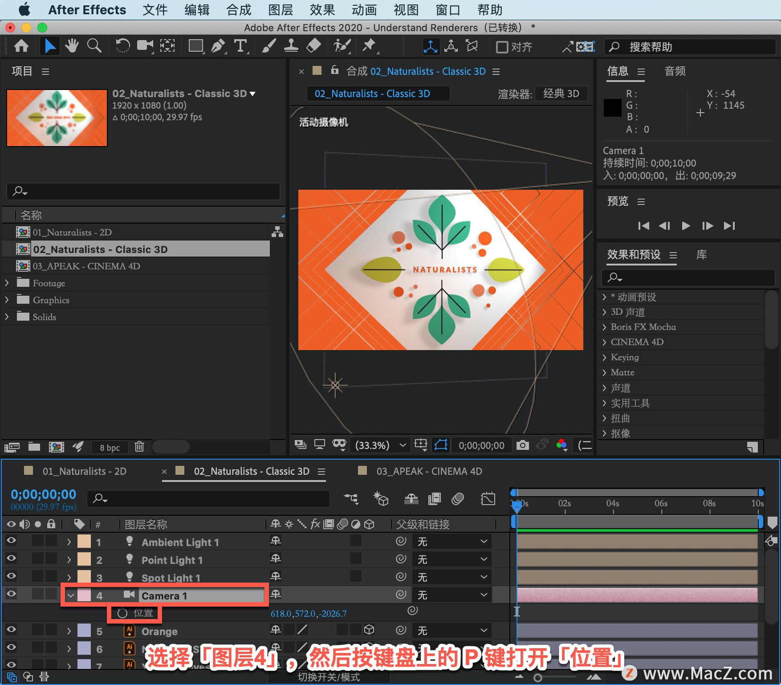Hide the Point Light 1 layer
The height and width of the screenshot is (685, 781).
(11, 559)
